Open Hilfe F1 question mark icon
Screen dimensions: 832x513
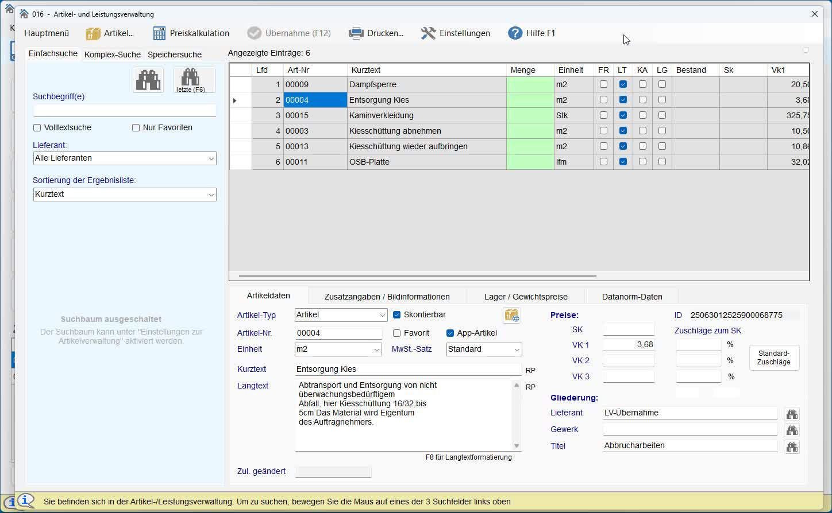click(515, 33)
